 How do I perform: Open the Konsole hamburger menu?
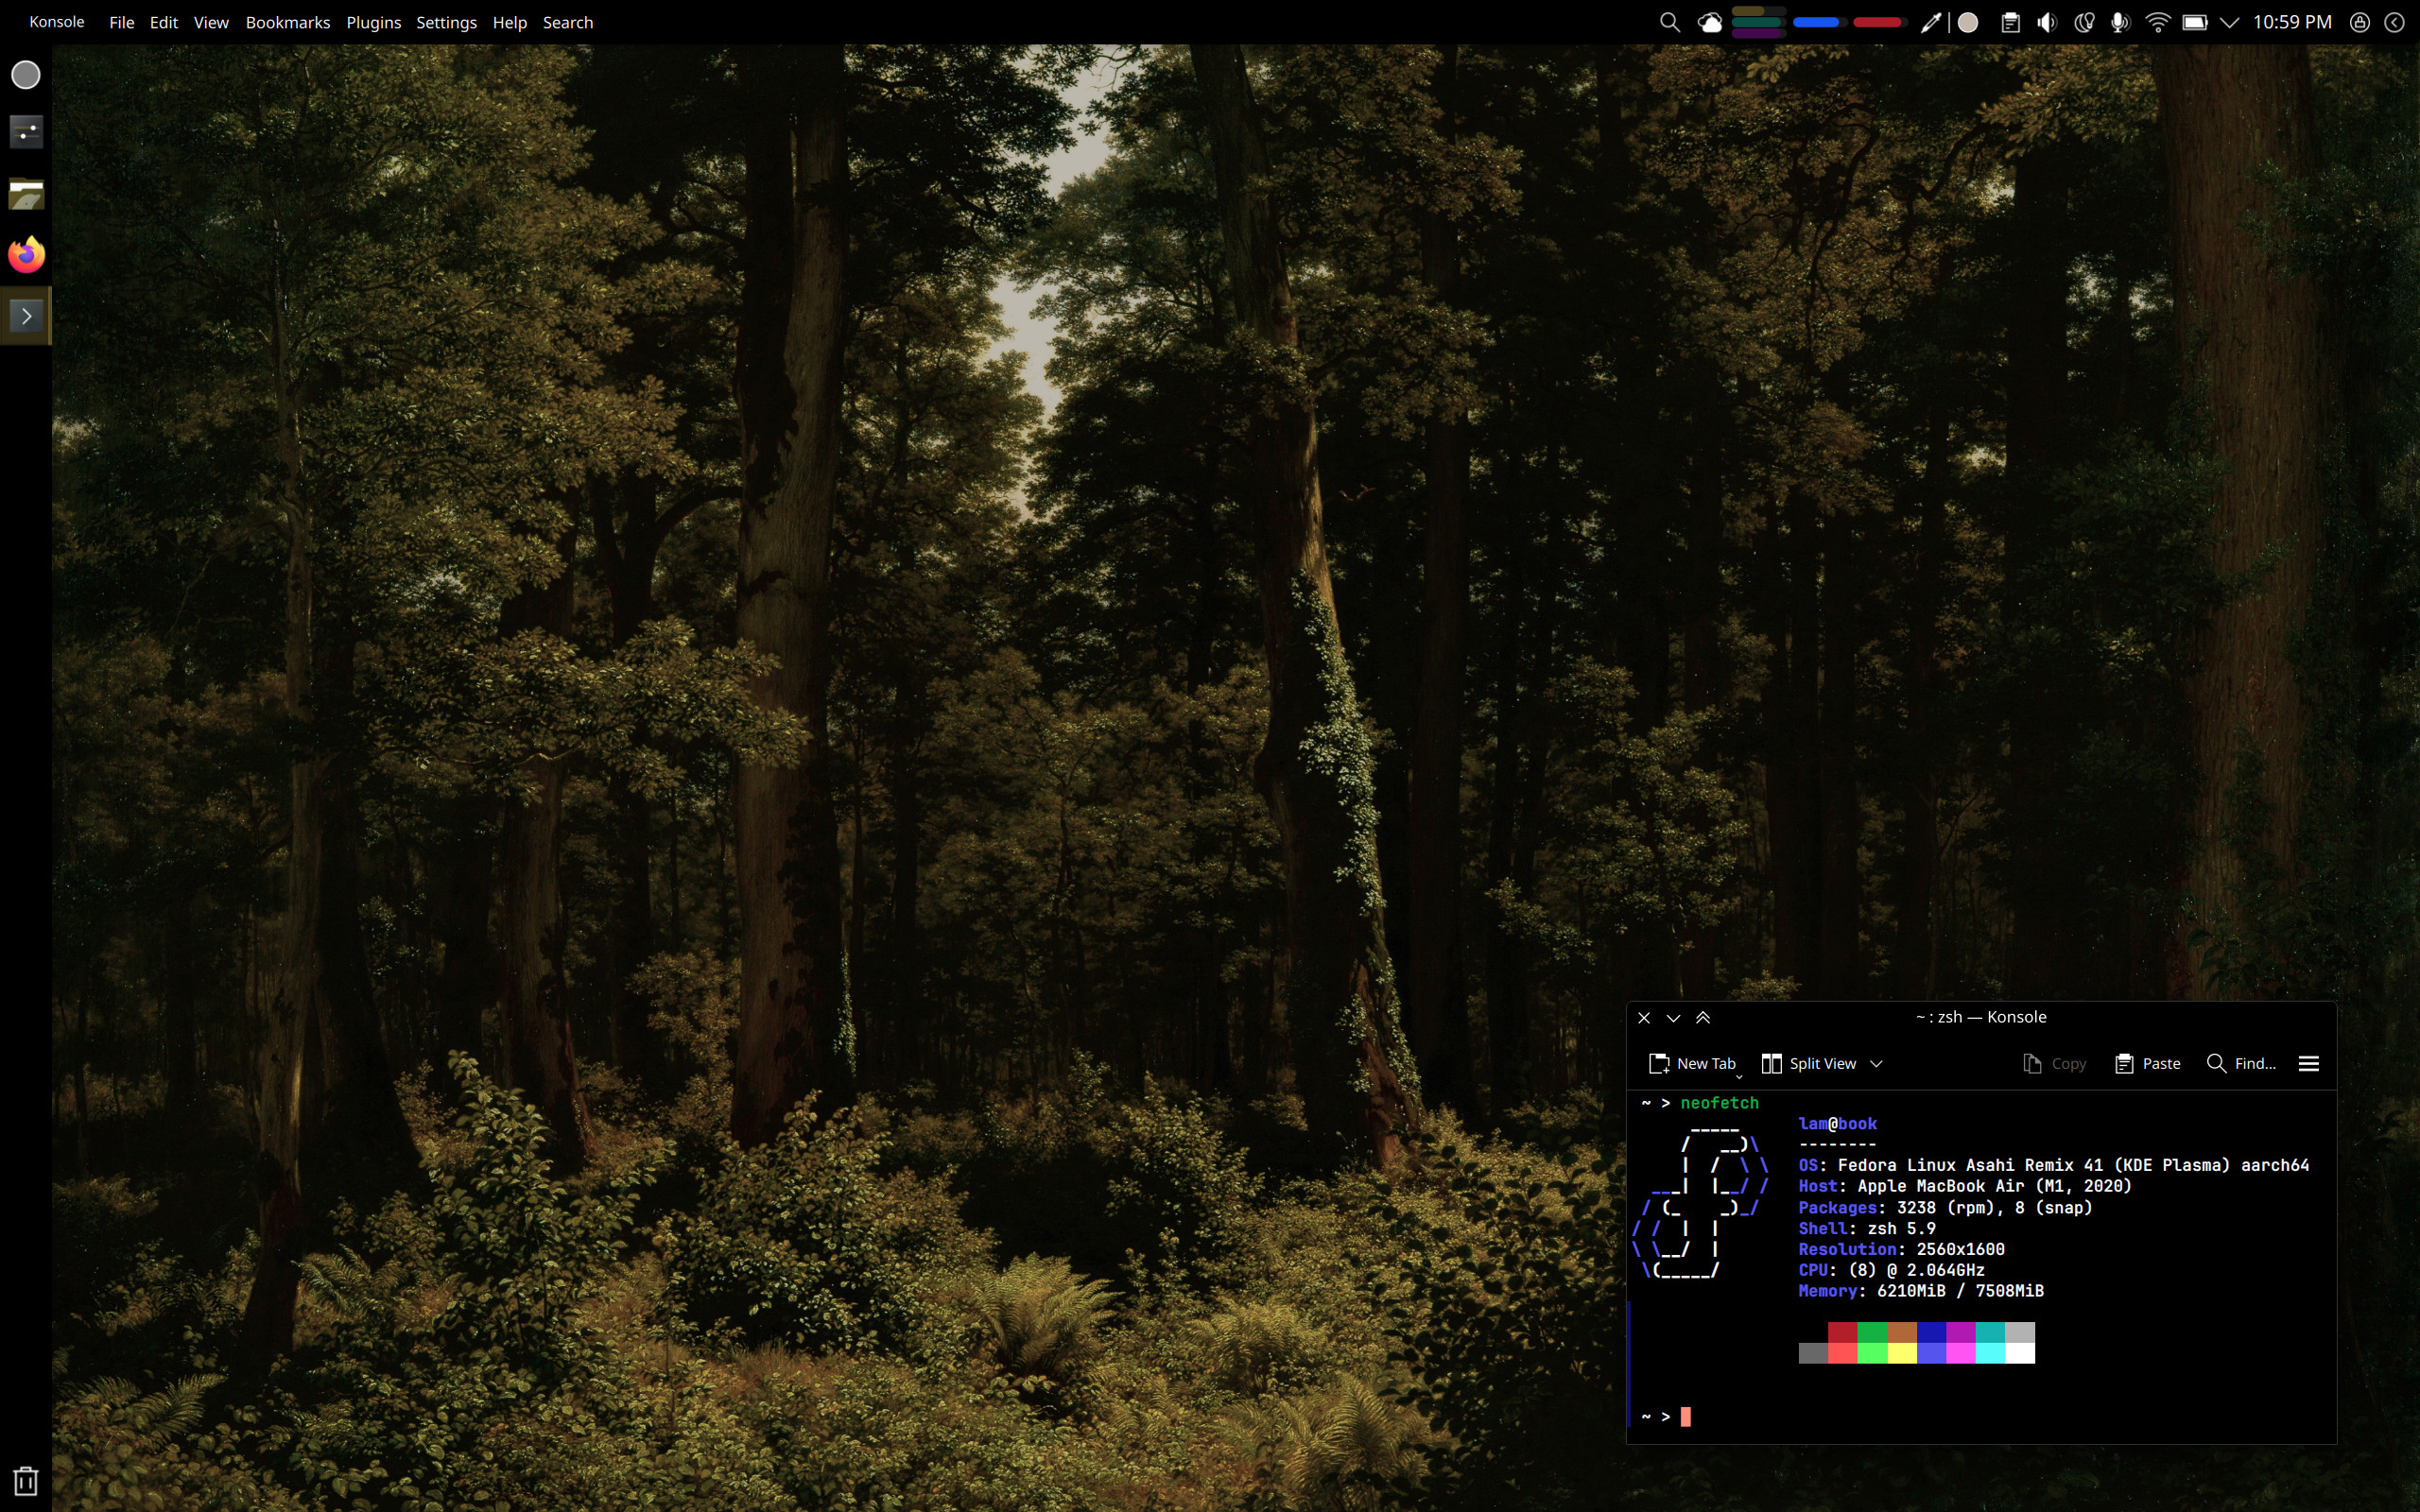(x=2308, y=1063)
